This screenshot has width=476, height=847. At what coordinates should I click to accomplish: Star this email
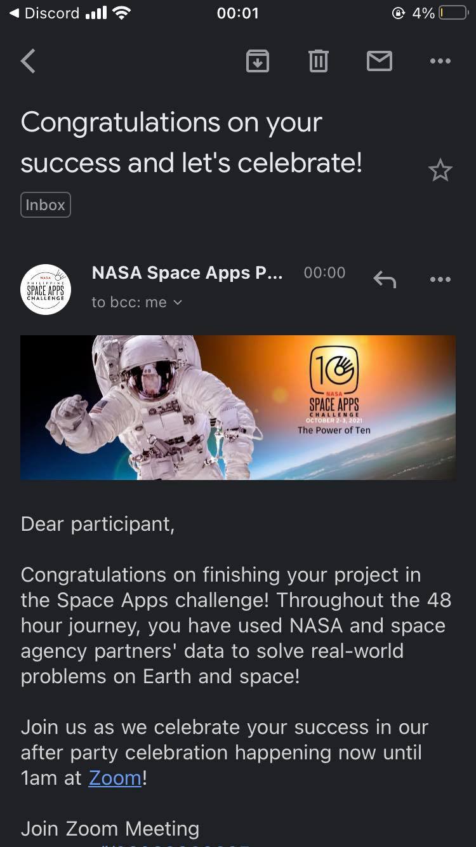(x=440, y=170)
